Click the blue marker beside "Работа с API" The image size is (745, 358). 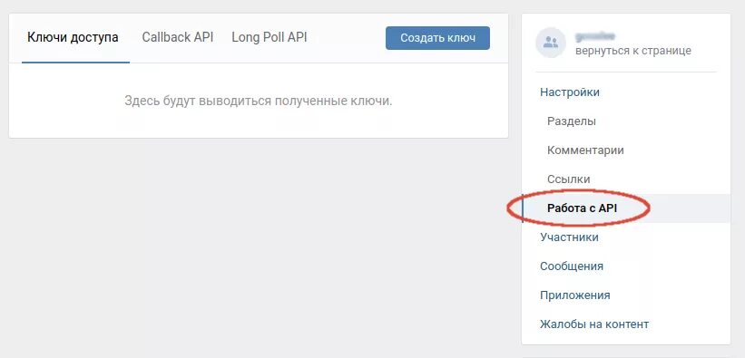click(x=523, y=208)
